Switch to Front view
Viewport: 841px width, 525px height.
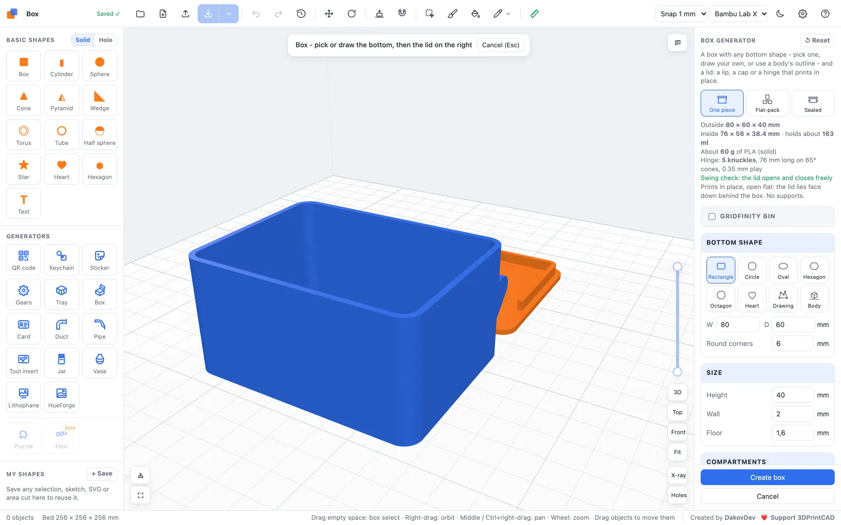tap(678, 432)
